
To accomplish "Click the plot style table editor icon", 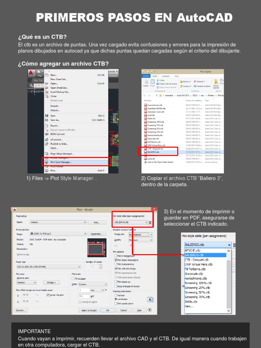I will click(150, 222).
